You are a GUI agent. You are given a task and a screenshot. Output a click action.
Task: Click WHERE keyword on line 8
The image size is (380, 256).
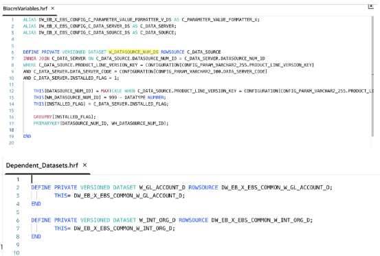pos(30,65)
